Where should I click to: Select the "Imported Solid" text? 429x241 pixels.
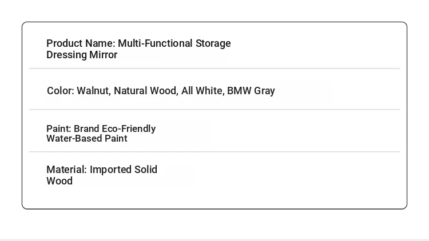click(124, 170)
